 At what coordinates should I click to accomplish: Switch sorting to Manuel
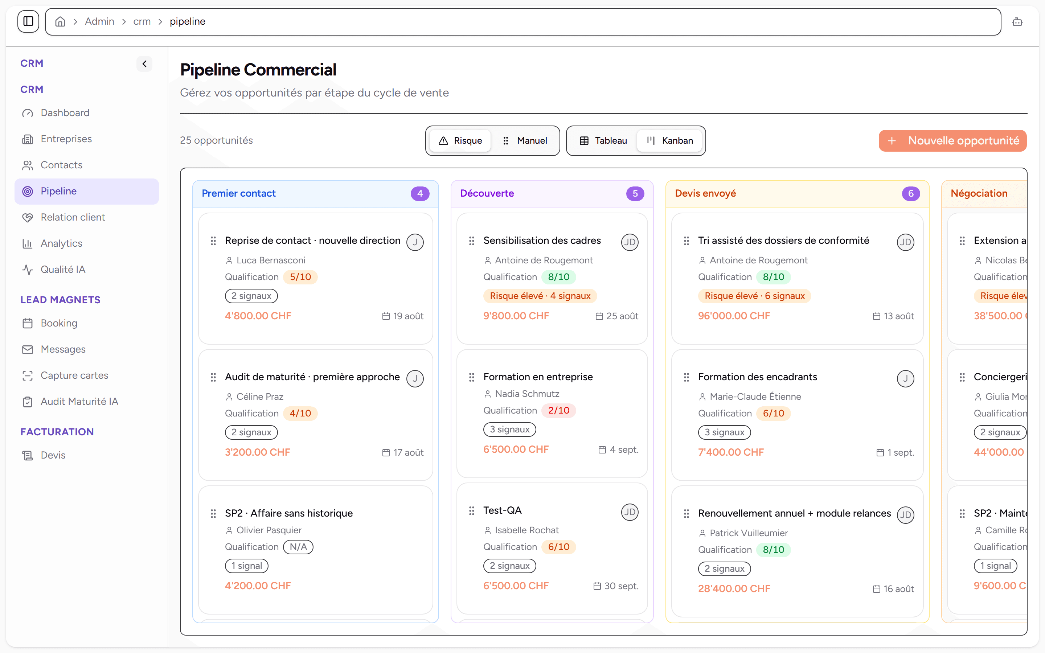(525, 141)
